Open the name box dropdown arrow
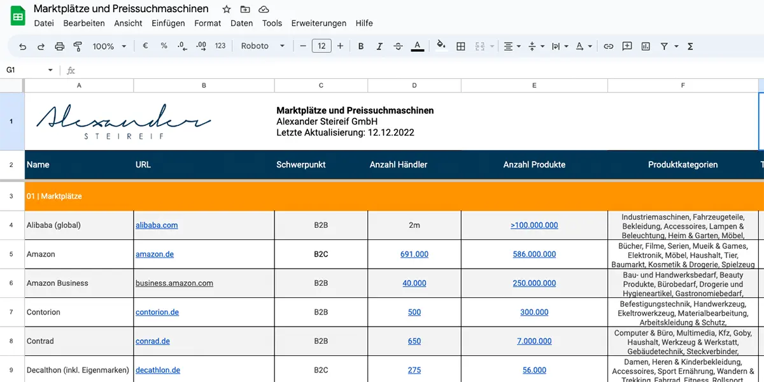 pyautogui.click(x=50, y=70)
